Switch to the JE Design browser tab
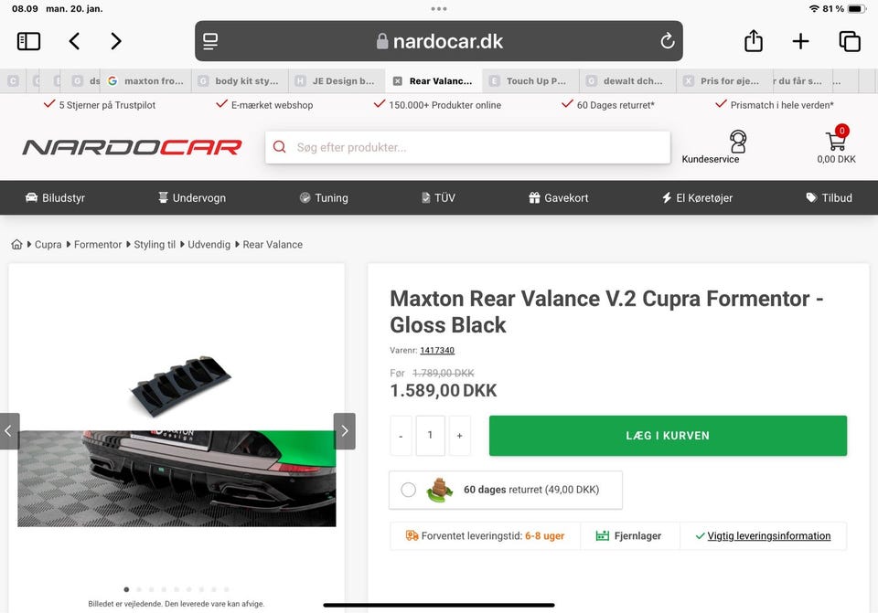This screenshot has height=613, width=878. click(337, 81)
